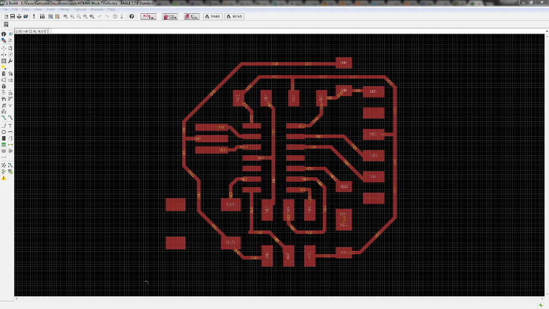Screen dimensions: 549x309
Task: Select the Wire drawing tool
Action: click(3, 126)
